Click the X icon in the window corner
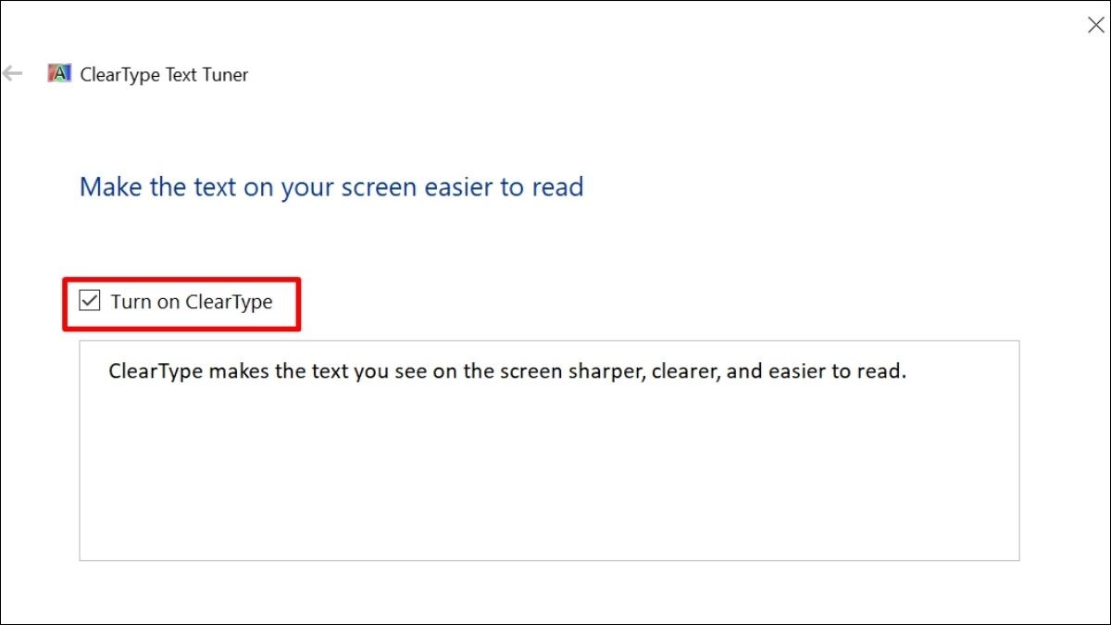Viewport: 1111px width, 625px height. click(x=1095, y=25)
